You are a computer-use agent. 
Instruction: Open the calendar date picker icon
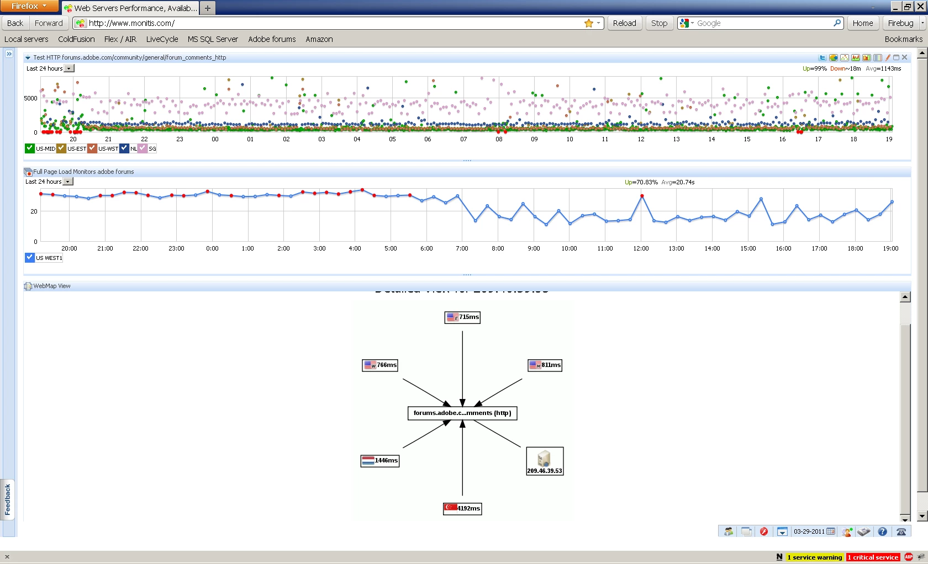click(x=831, y=531)
